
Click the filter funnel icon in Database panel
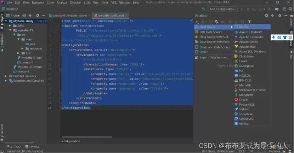pos(249,22)
